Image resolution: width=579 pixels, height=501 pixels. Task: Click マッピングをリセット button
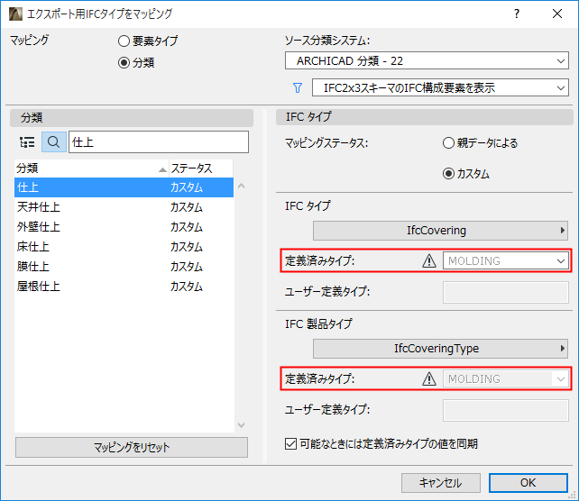(132, 448)
